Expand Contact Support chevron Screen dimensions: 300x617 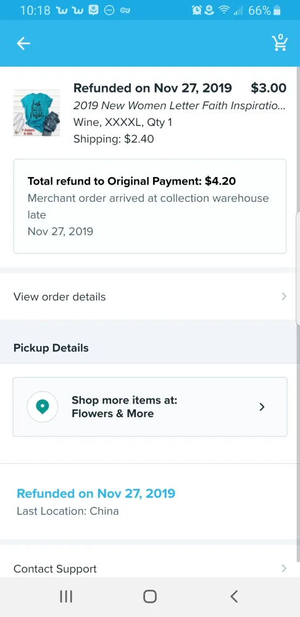pyautogui.click(x=284, y=568)
